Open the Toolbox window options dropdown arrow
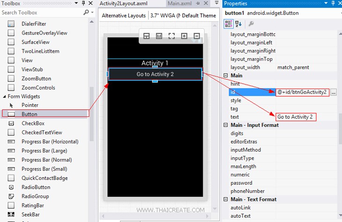The height and width of the screenshot is (222, 342). click(76, 3)
